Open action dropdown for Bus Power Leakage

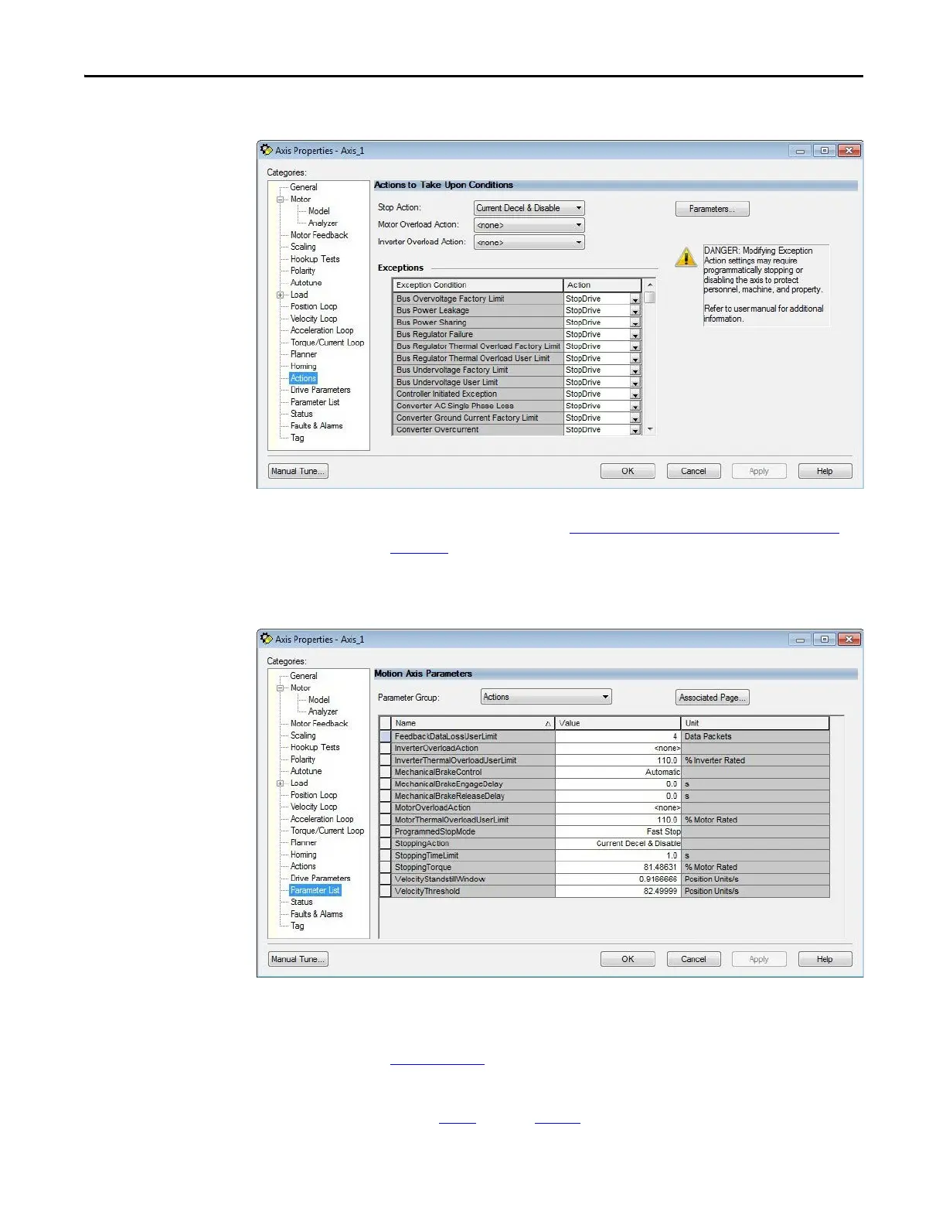click(635, 311)
